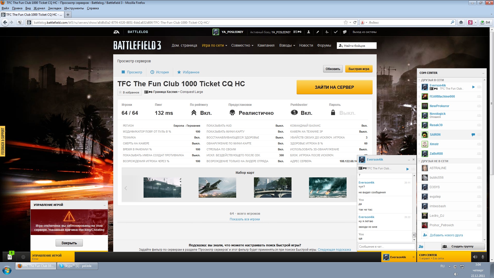Open the profile icon in the Battlelog top bar

click(308, 32)
